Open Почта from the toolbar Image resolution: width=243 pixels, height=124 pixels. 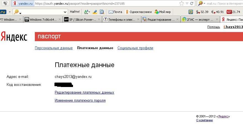click(x=115, y=12)
